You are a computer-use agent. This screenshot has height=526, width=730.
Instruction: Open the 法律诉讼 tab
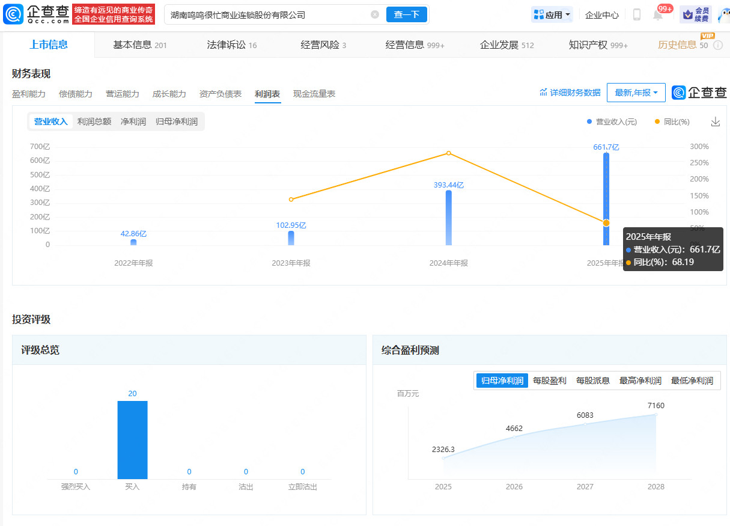point(232,45)
